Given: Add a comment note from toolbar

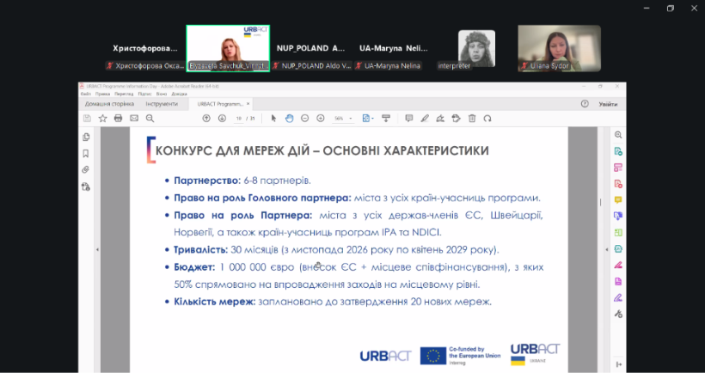Looking at the screenshot, I should pyautogui.click(x=408, y=119).
